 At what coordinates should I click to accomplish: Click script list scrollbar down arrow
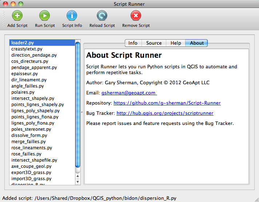click(77, 182)
